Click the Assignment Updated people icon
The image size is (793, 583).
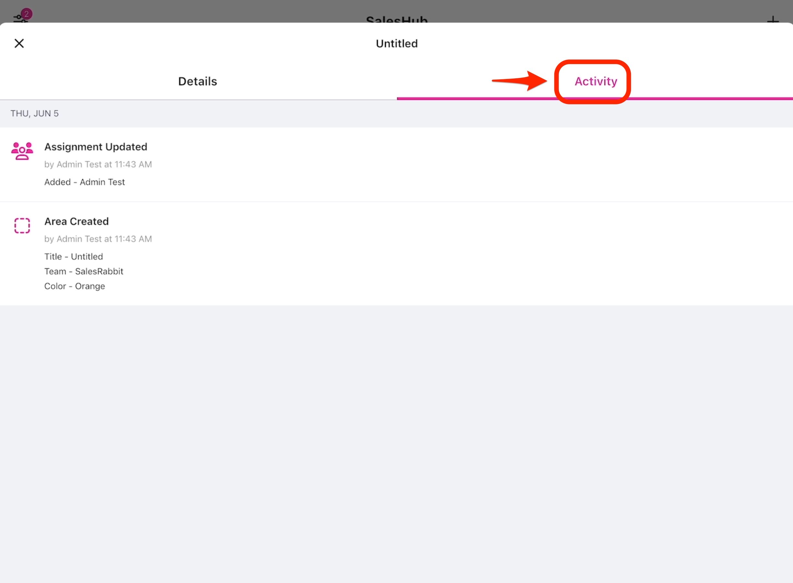(22, 151)
